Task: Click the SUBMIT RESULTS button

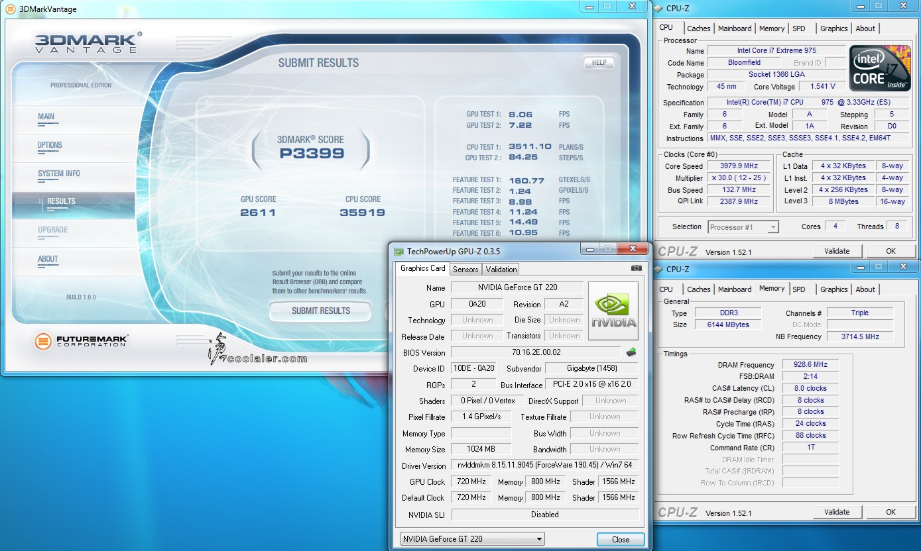Action: click(x=321, y=311)
